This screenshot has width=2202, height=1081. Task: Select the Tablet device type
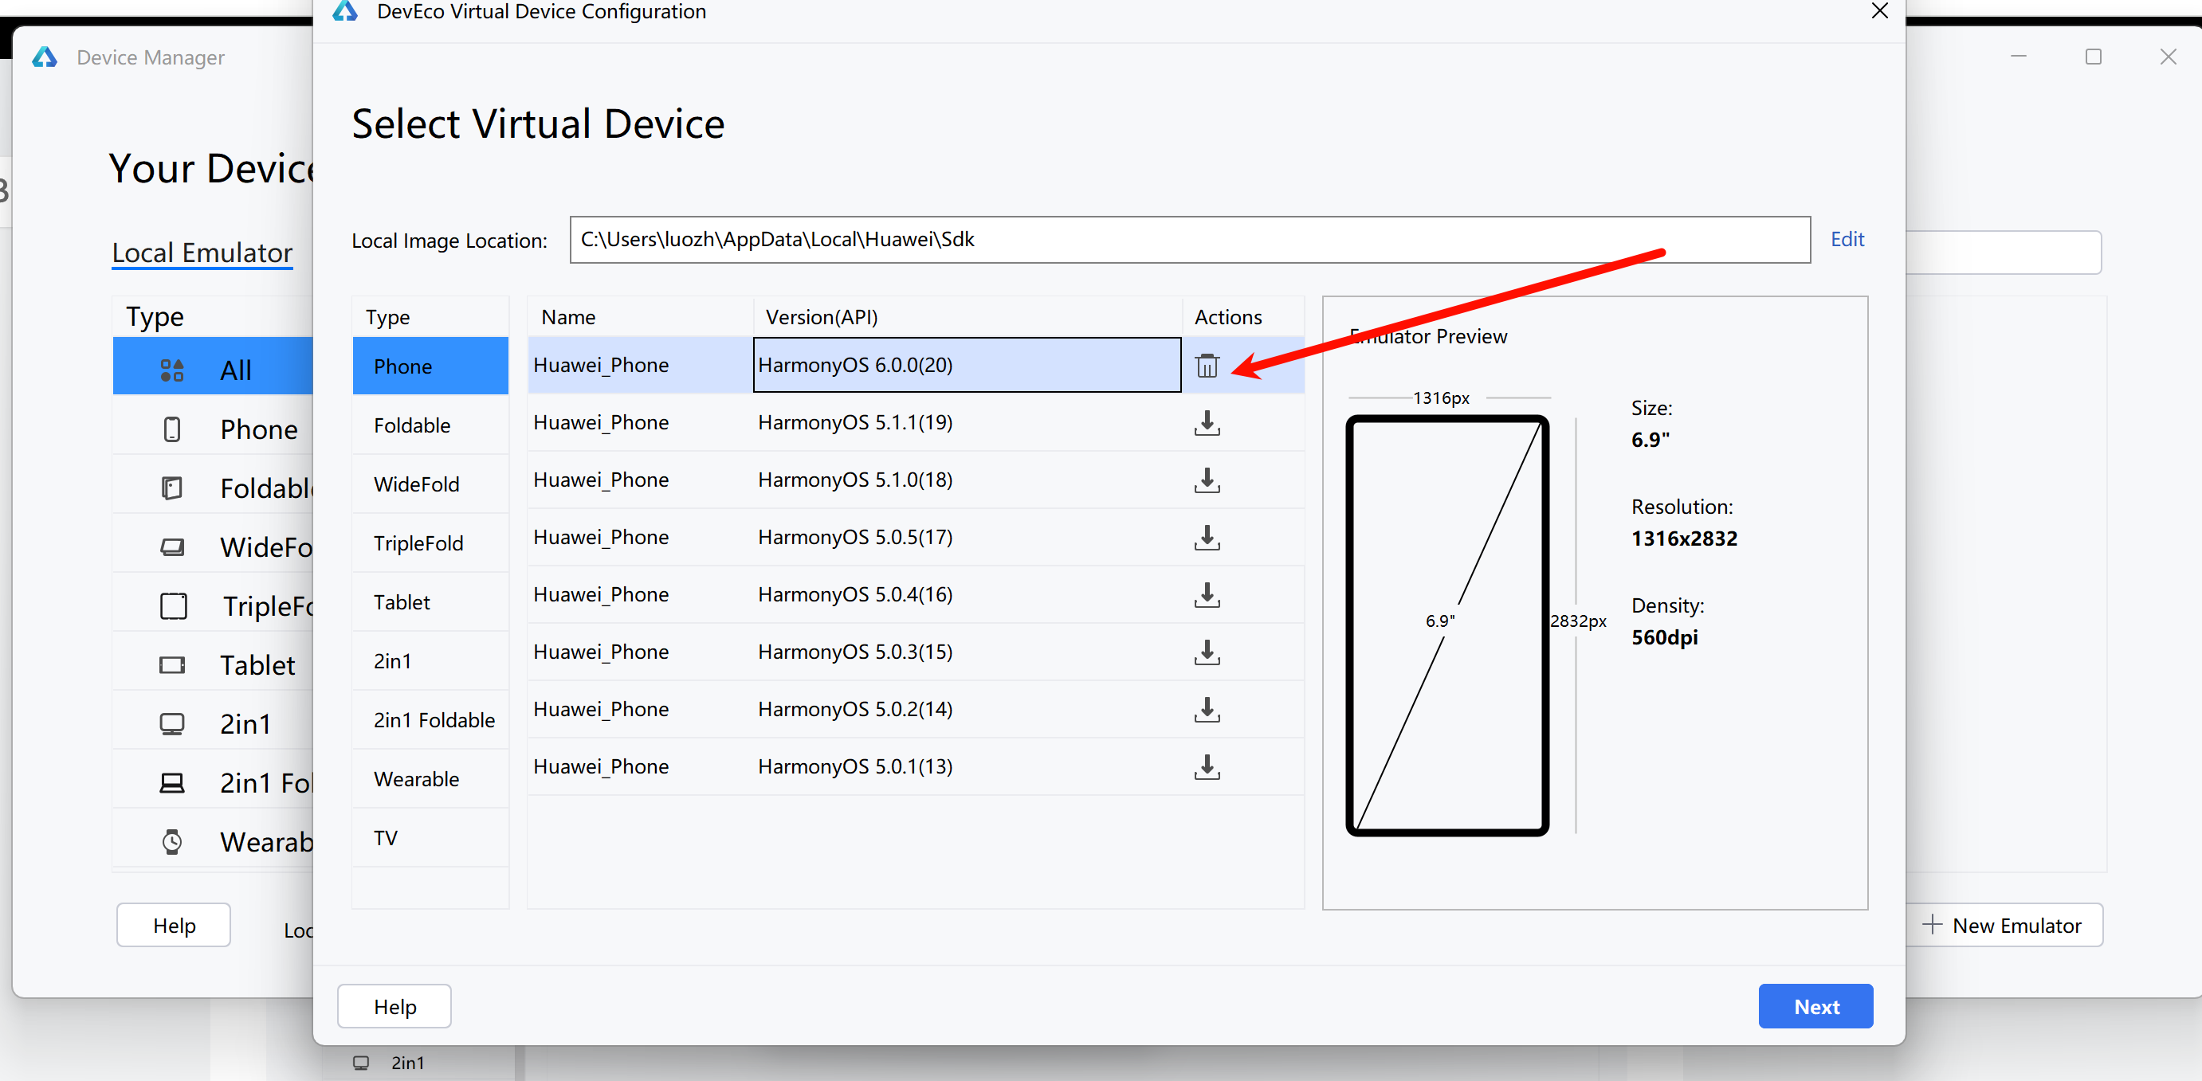[402, 601]
